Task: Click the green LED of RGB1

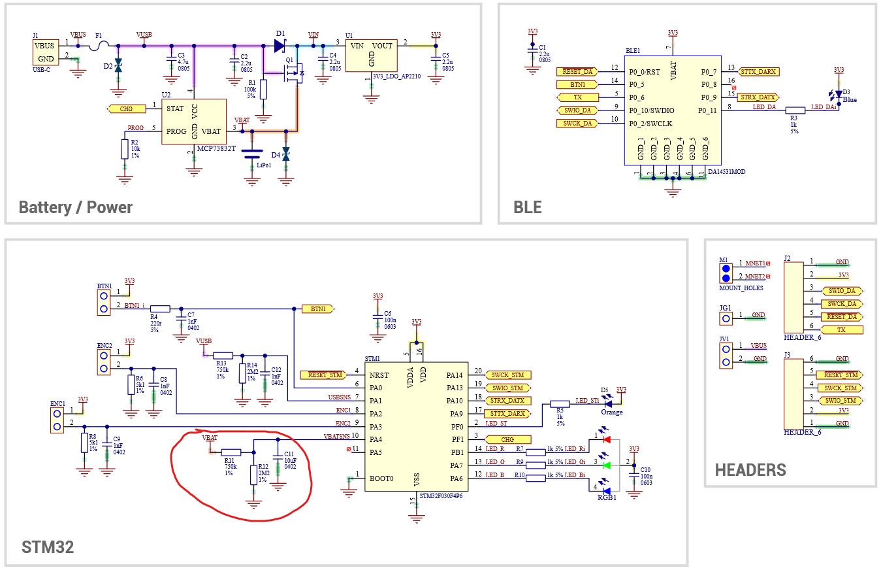Action: click(605, 465)
